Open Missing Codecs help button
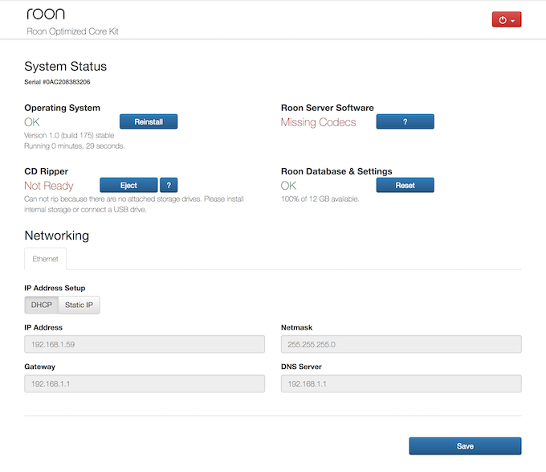This screenshot has width=546, height=472. point(405,121)
